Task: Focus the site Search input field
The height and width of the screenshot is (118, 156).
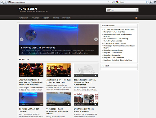Action: [121, 10]
